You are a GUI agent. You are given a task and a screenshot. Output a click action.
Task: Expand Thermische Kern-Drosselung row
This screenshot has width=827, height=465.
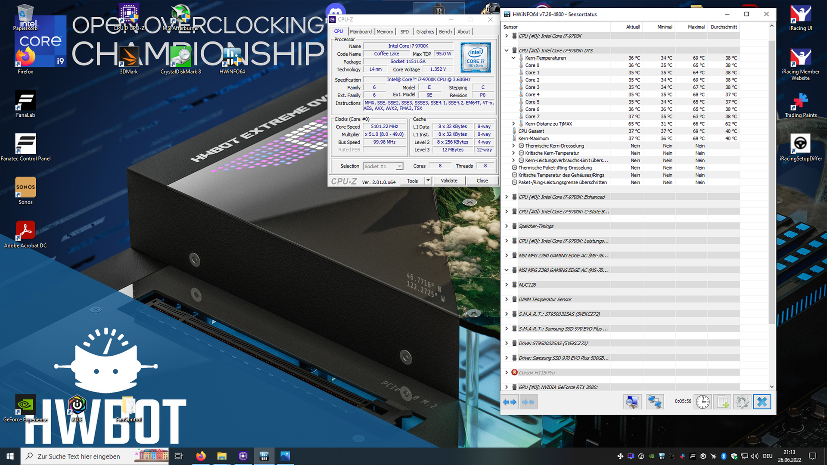pos(513,146)
